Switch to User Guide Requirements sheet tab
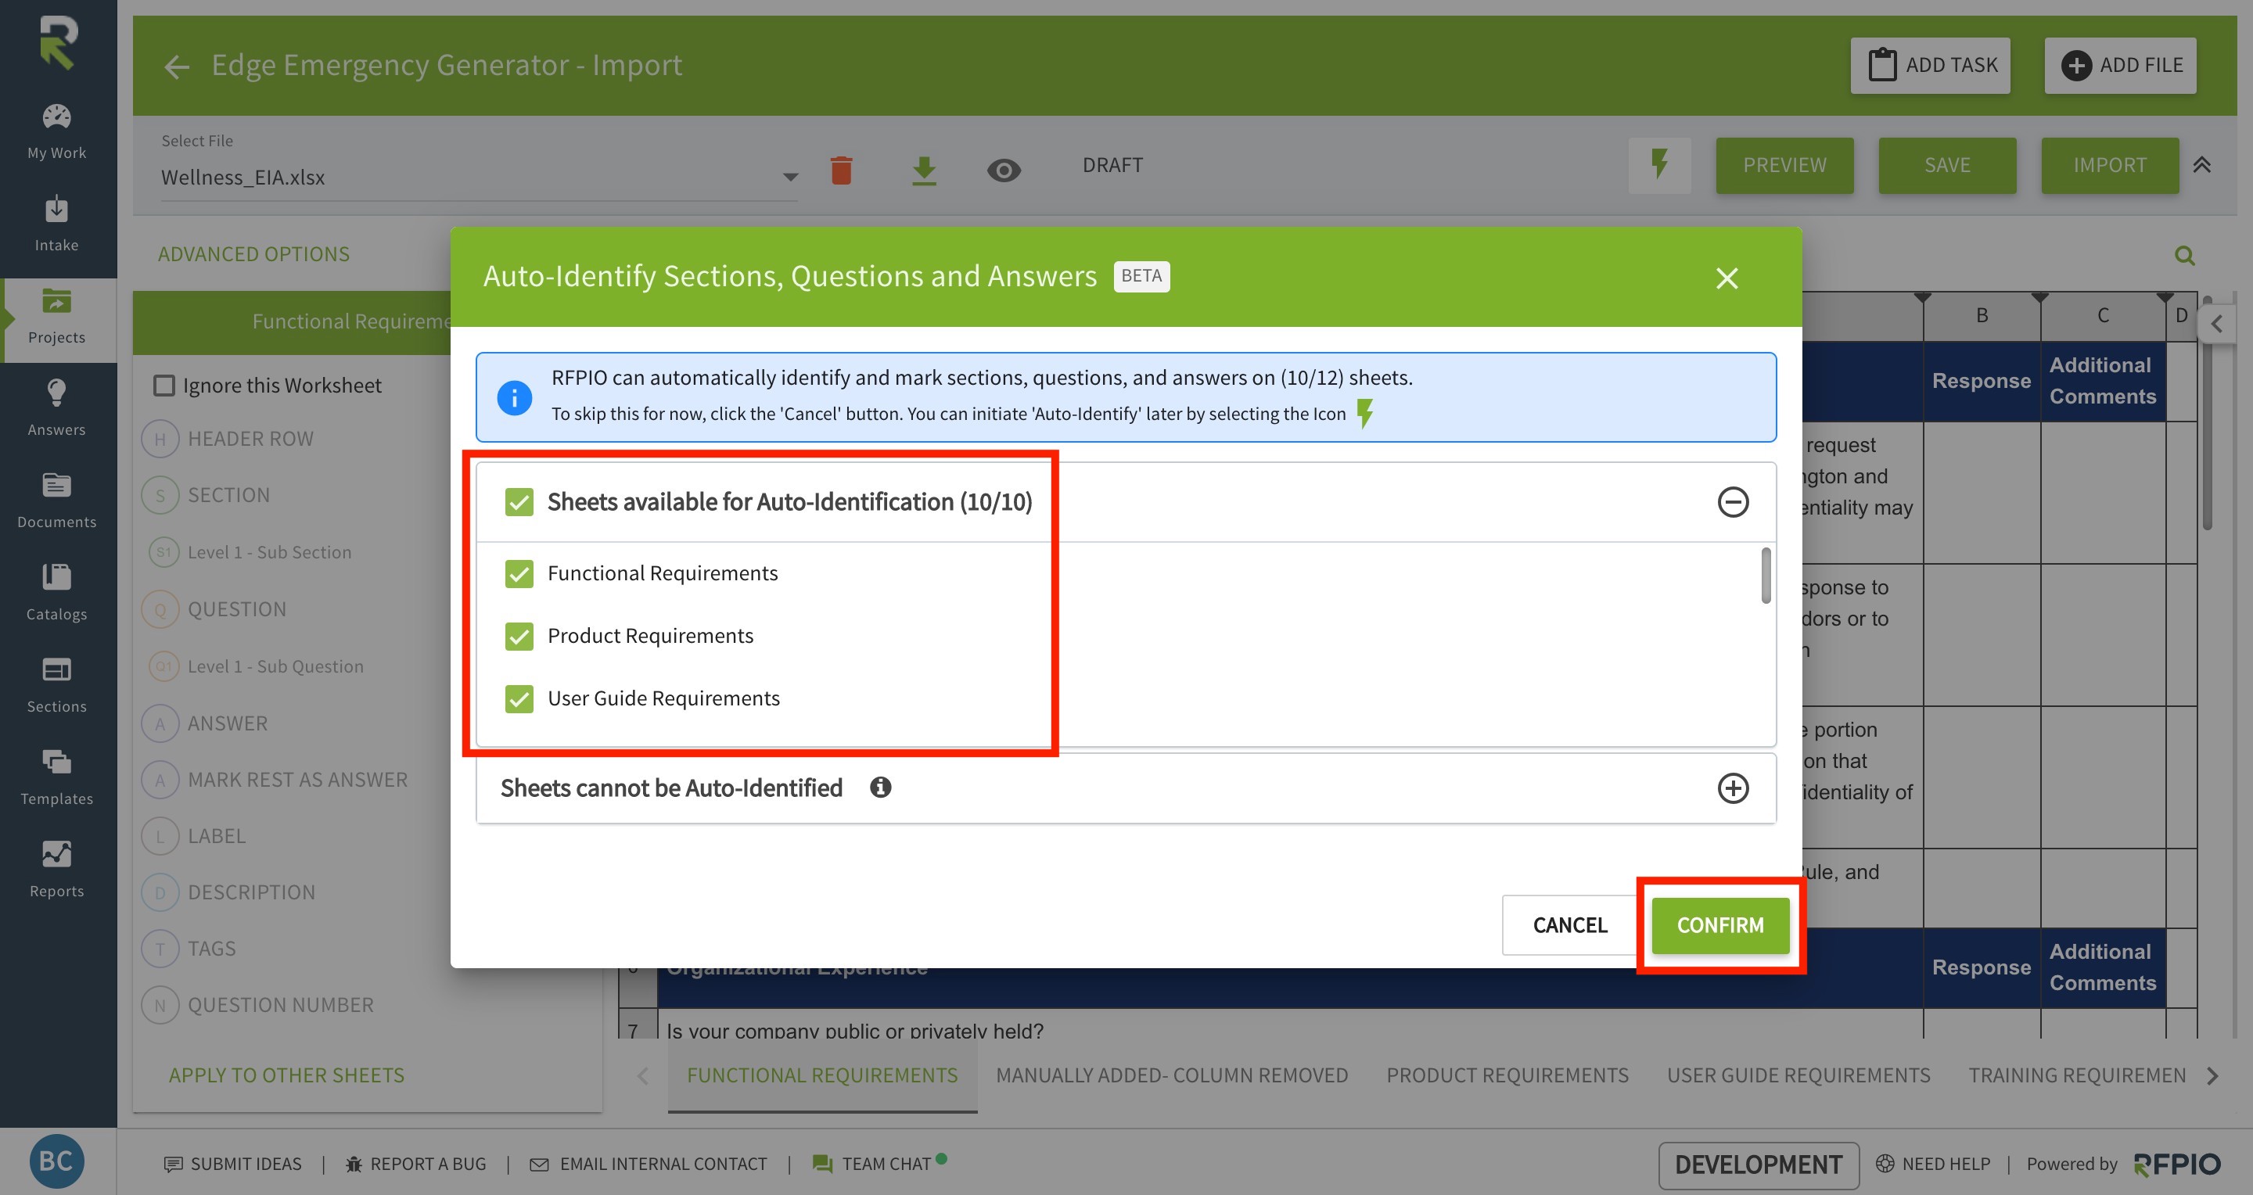This screenshot has width=2253, height=1195. point(1798,1075)
